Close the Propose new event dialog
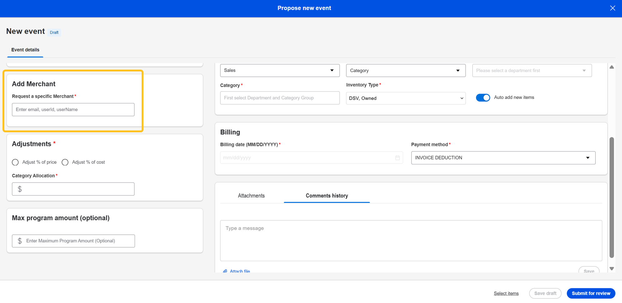622x303 pixels. pos(612,8)
